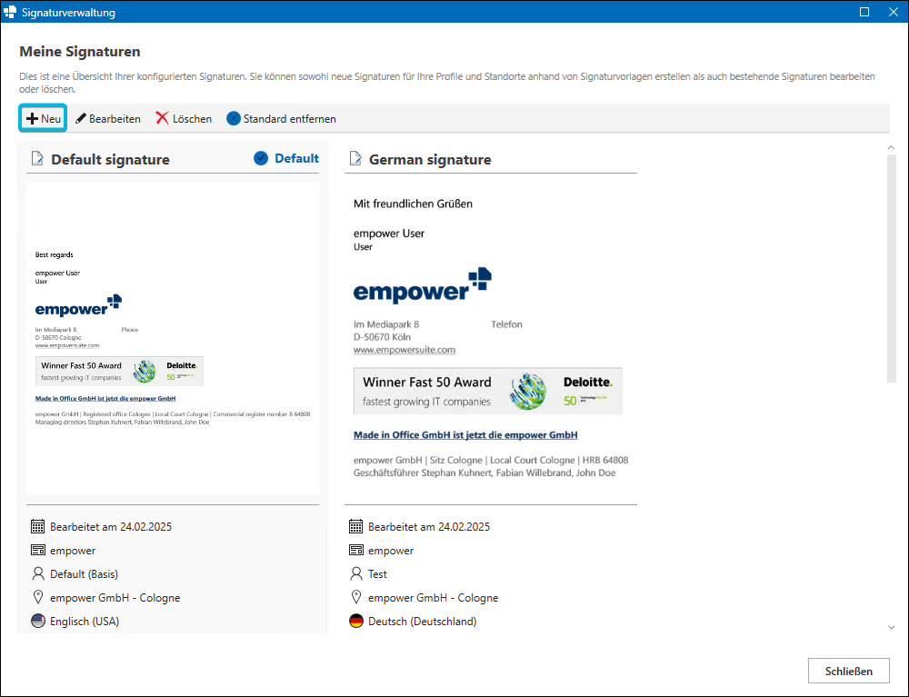Open www.empowersuite.com link in Default signature
Image resolution: width=909 pixels, height=697 pixels.
[66, 345]
